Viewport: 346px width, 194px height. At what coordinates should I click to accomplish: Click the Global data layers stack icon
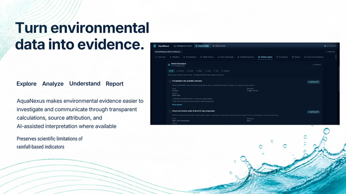[x=169, y=65]
